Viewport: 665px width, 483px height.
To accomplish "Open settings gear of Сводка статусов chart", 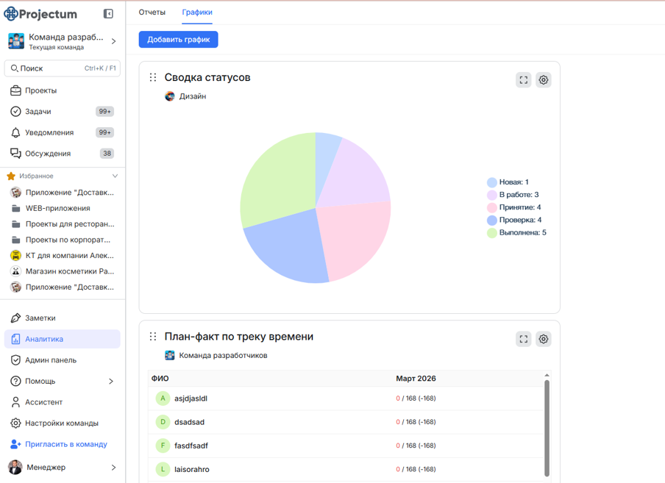I will 544,79.
